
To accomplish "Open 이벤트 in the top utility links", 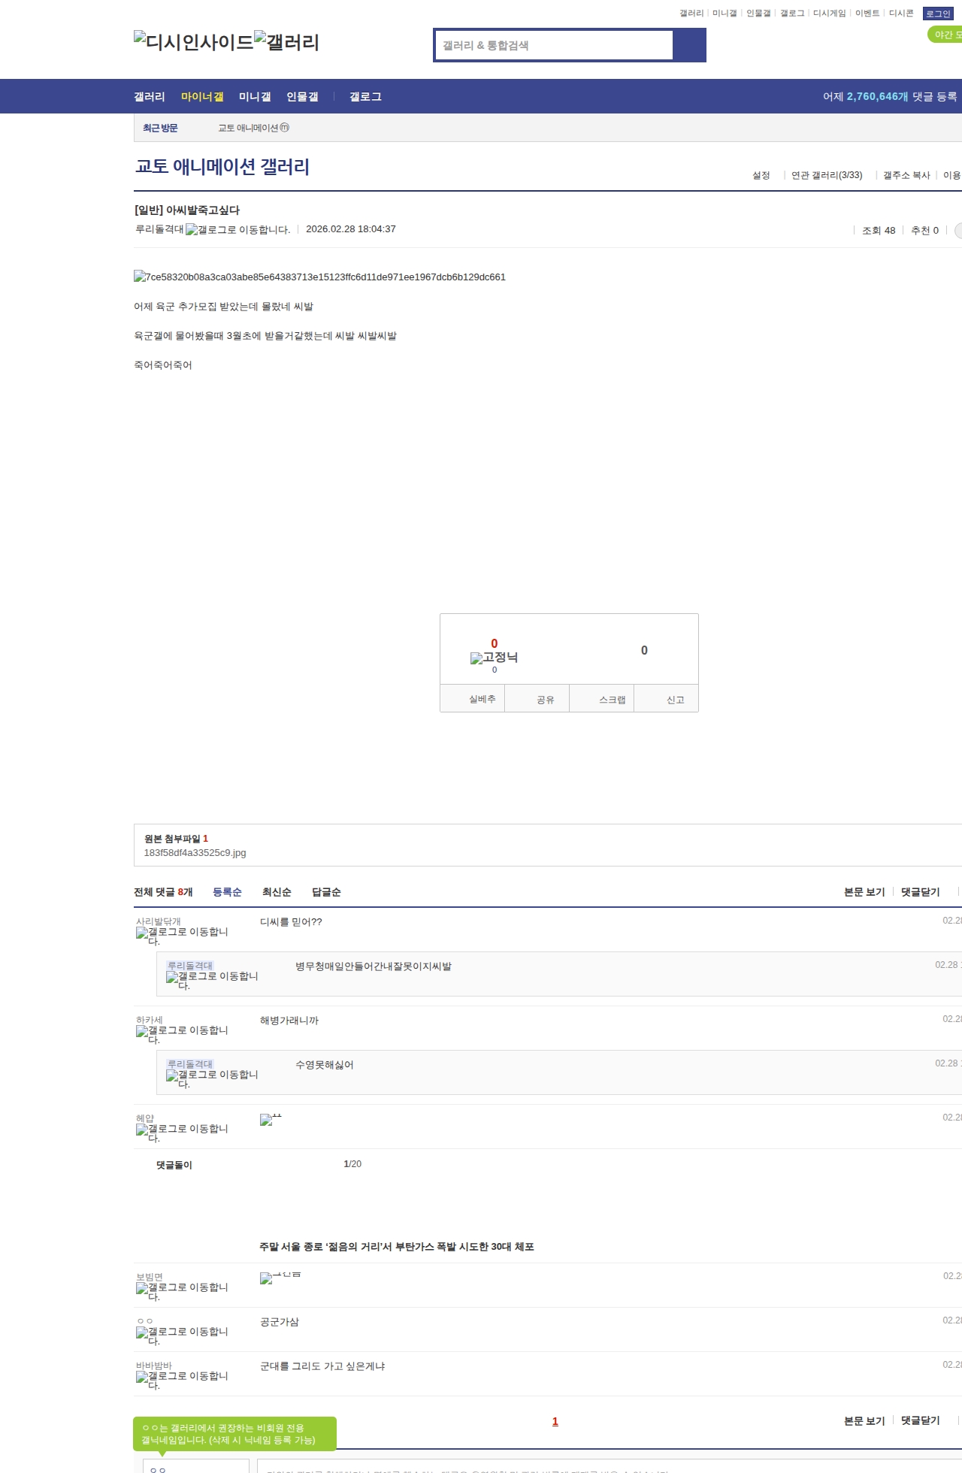I will pyautogui.click(x=867, y=14).
